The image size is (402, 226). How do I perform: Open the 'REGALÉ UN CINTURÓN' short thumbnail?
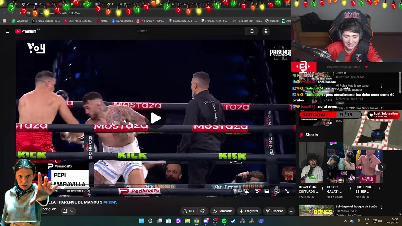(312, 162)
